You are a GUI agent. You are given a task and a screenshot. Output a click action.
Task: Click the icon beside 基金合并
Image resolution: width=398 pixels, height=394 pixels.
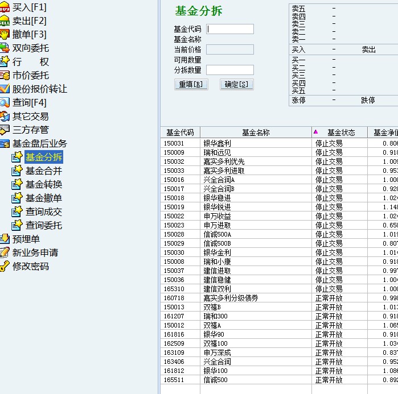17,171
